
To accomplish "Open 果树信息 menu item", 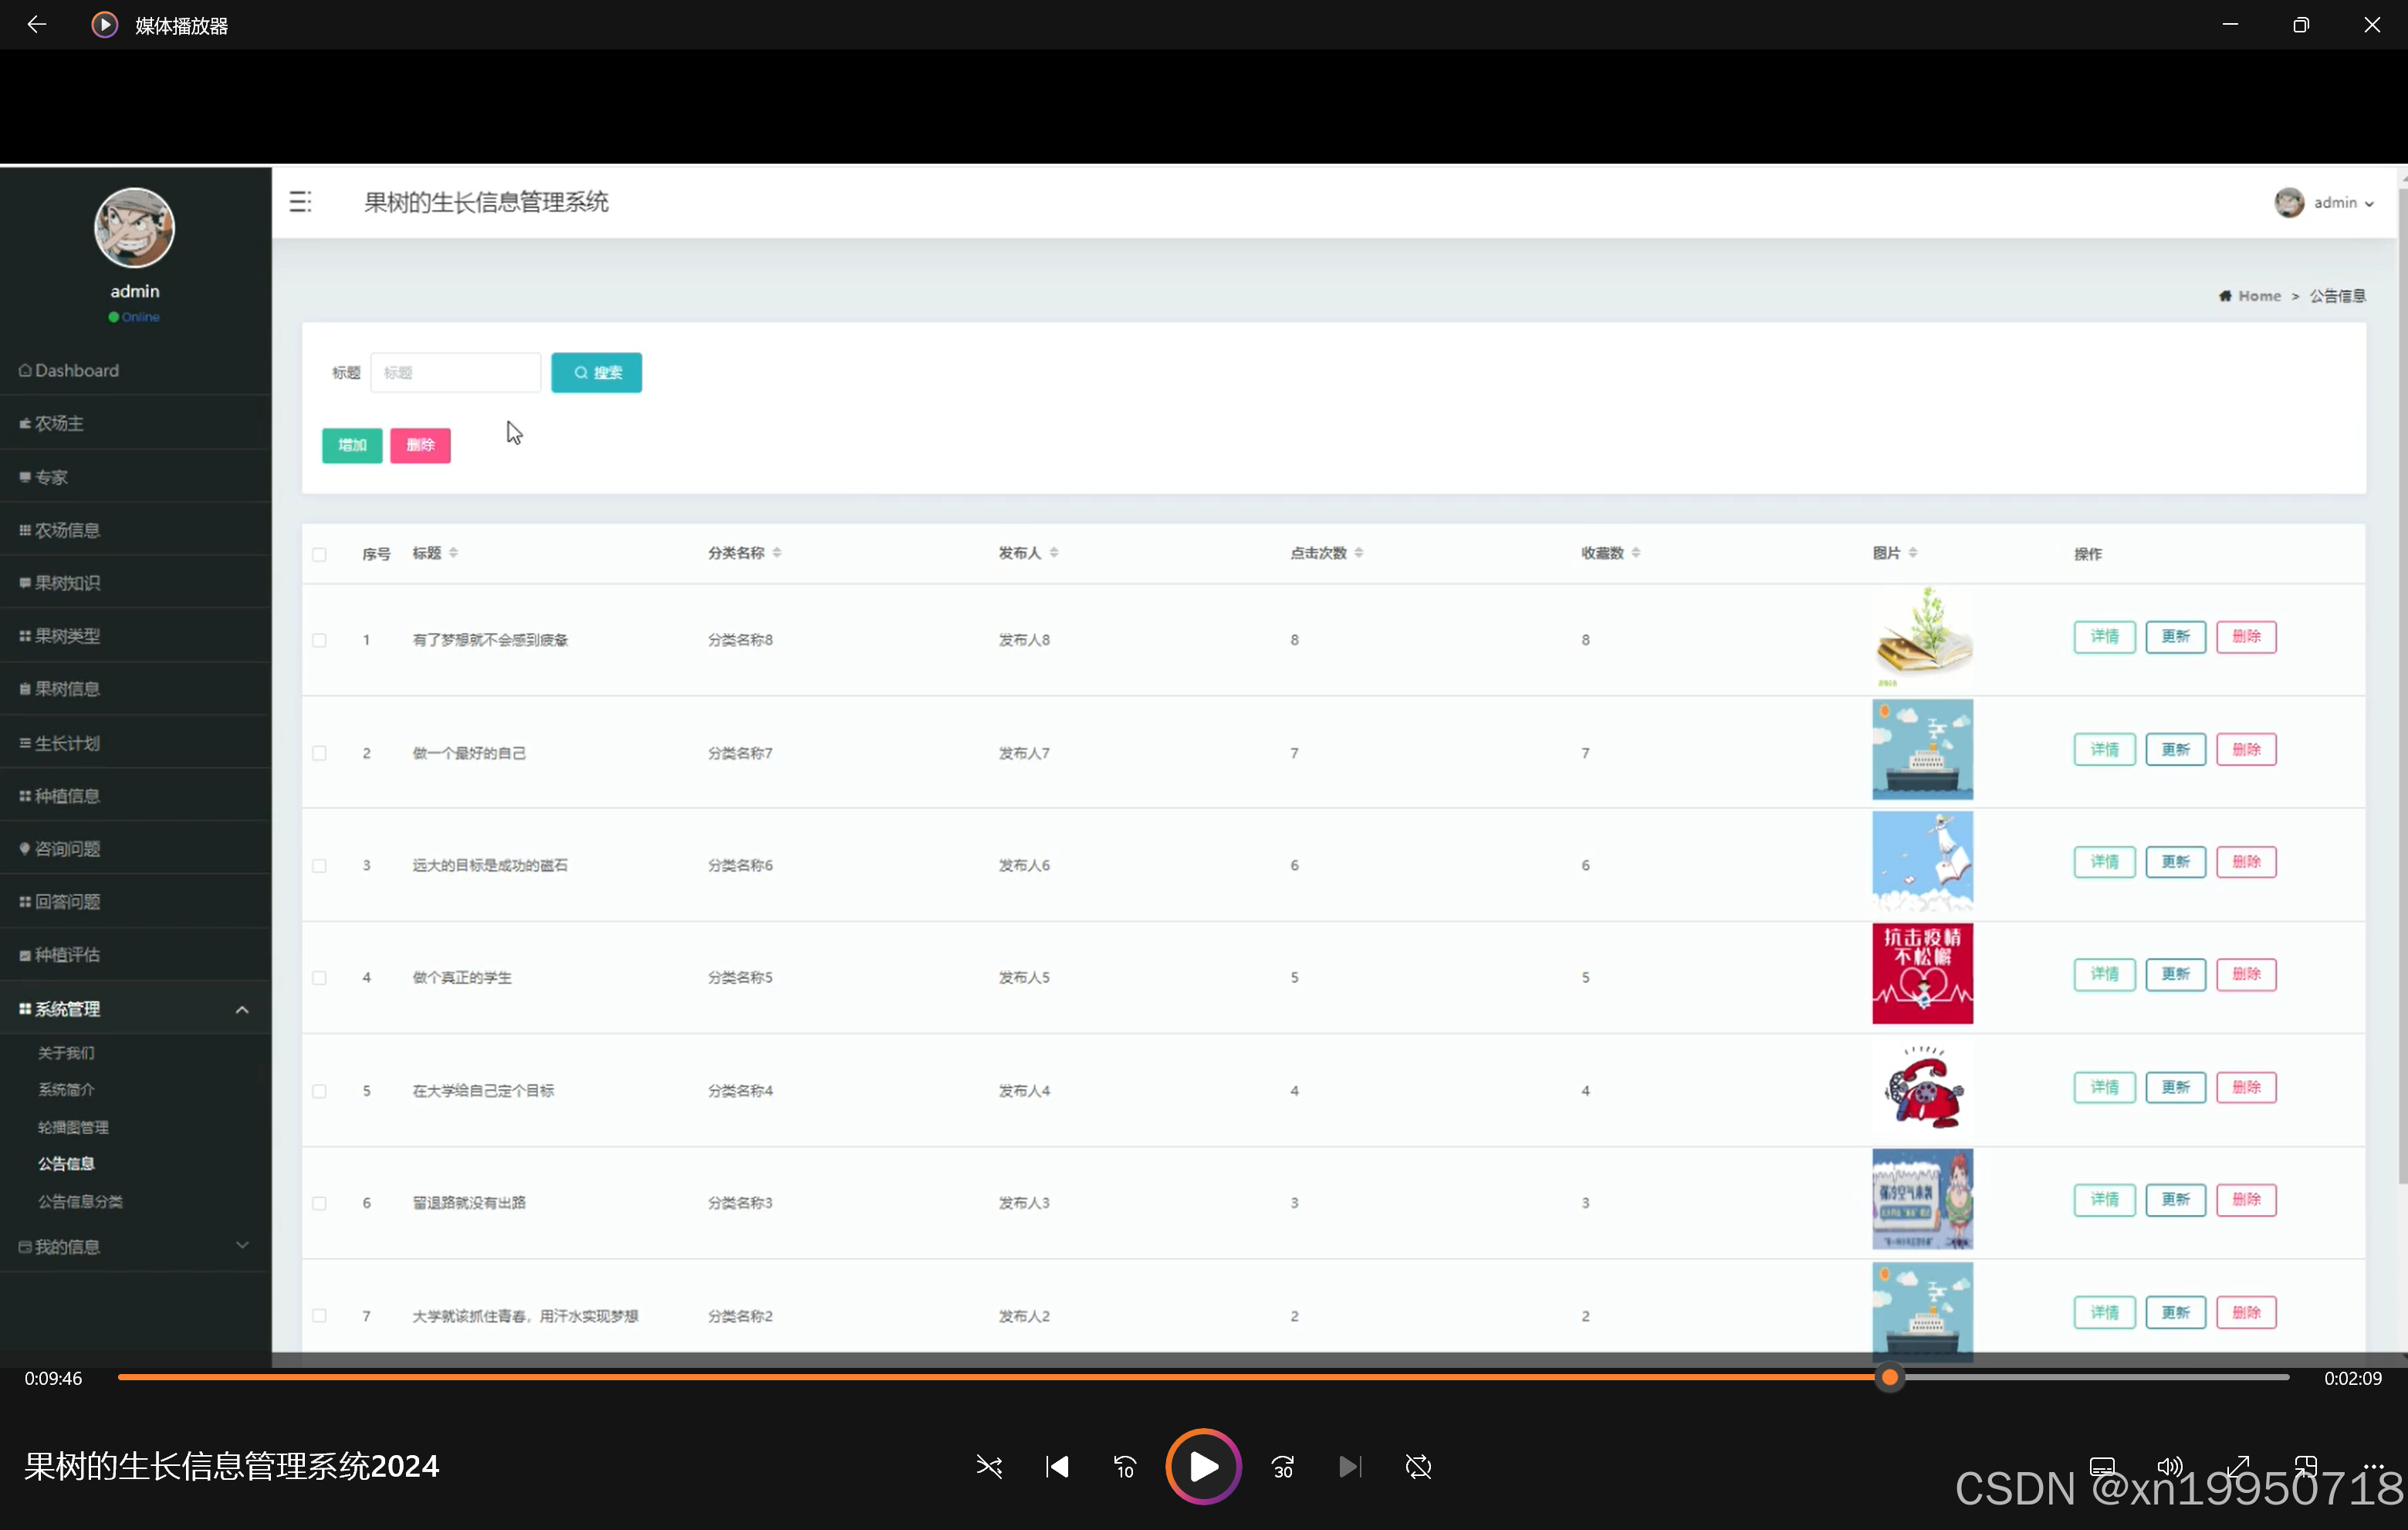I will coord(135,689).
